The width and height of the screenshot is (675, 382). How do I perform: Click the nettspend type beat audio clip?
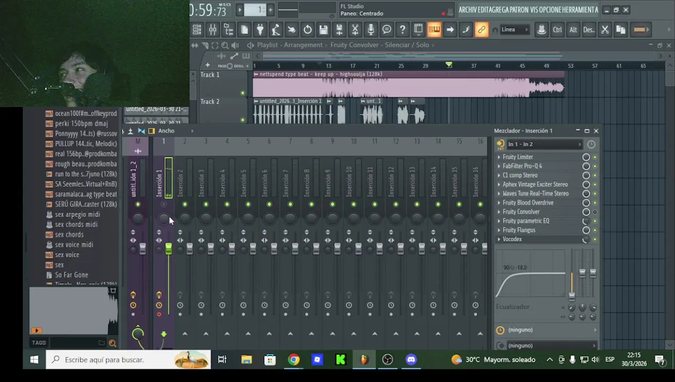coord(409,84)
